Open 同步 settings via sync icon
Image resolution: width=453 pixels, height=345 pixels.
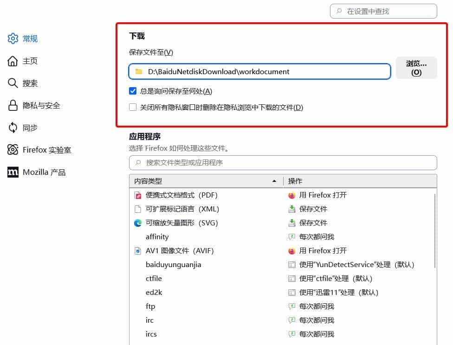[x=13, y=128]
